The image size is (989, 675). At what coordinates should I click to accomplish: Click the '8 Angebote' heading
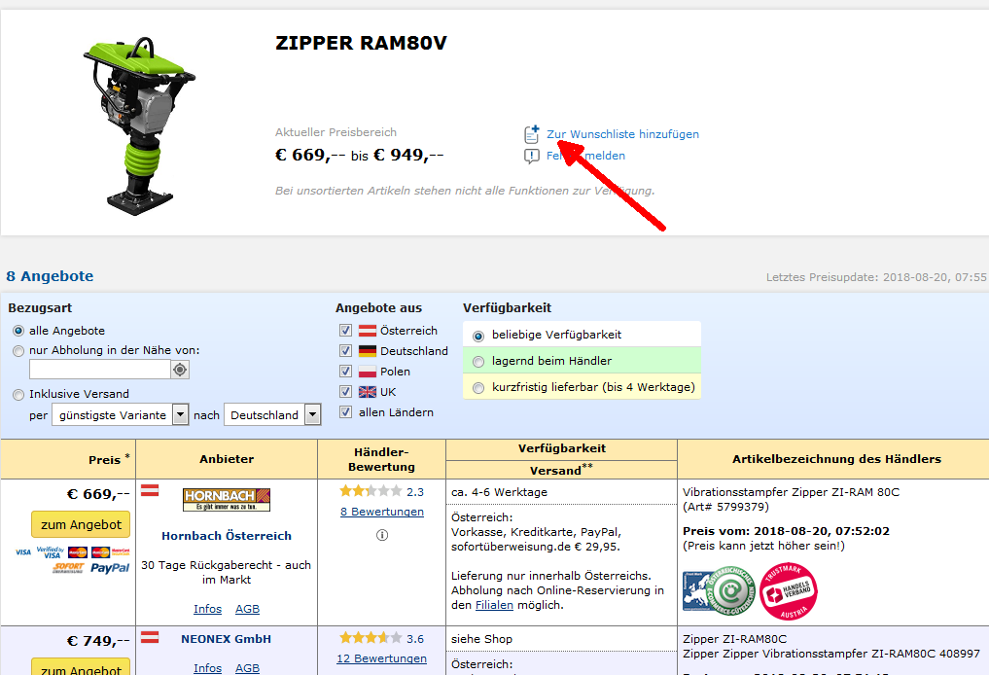pos(50,276)
